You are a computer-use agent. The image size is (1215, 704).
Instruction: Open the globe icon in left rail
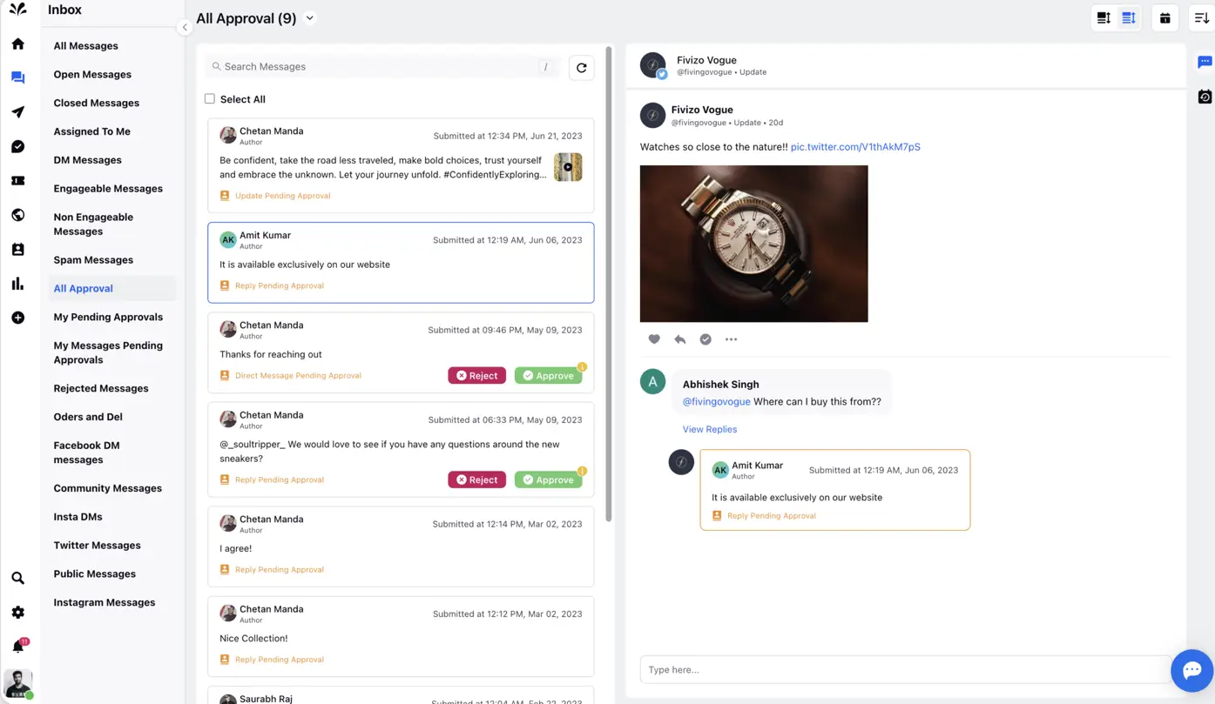click(x=17, y=215)
